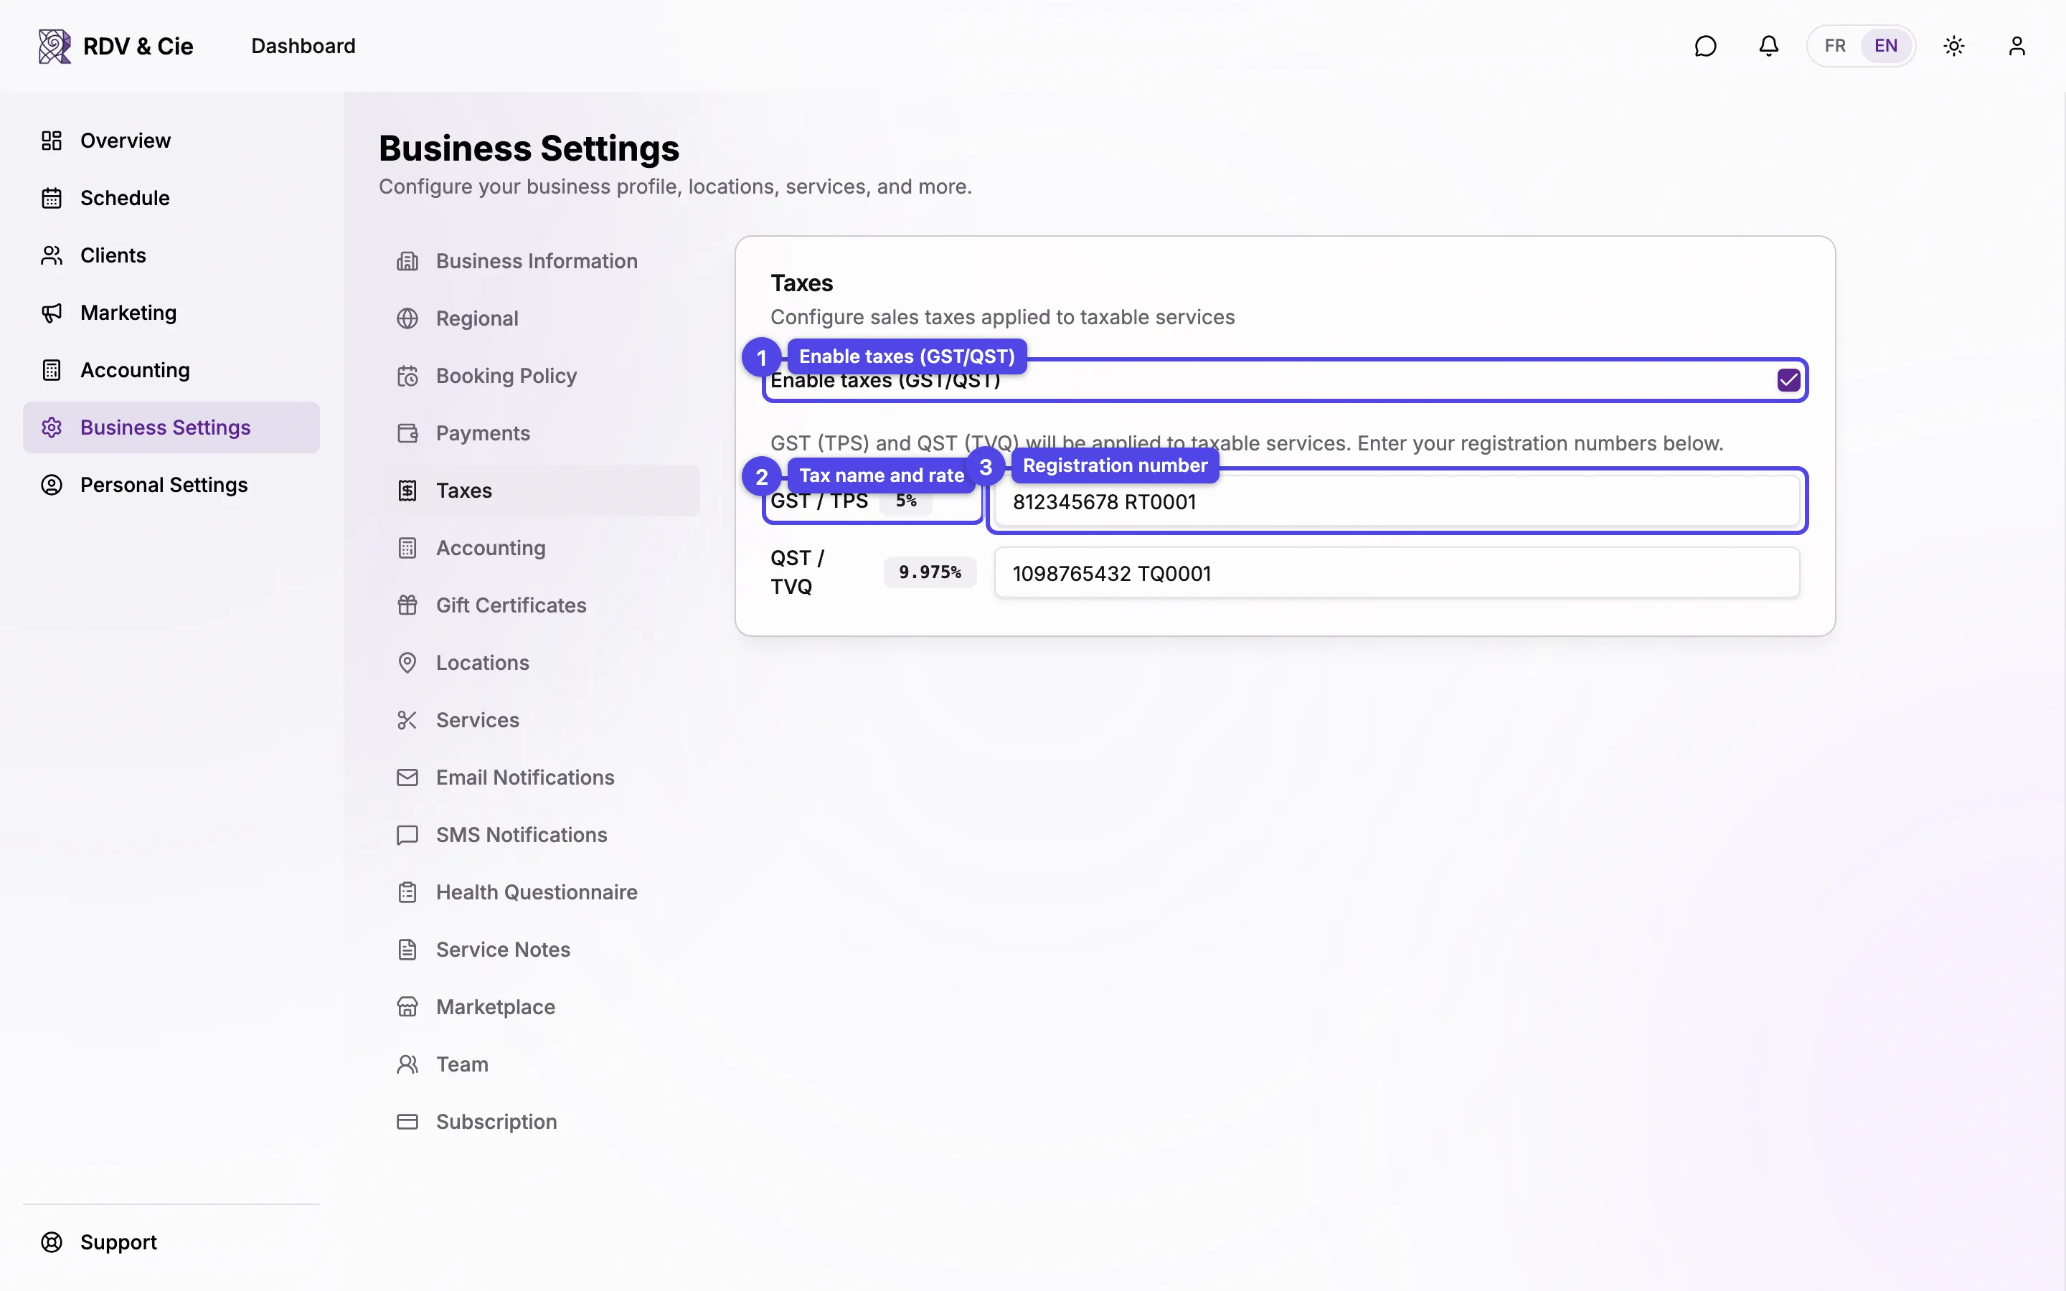2066x1291 pixels.
Task: Click the QST / TVQ label
Action: 798,572
